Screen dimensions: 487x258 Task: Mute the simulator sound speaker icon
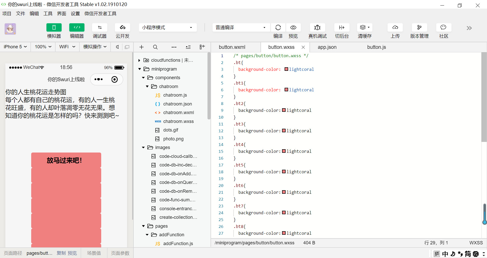click(117, 47)
